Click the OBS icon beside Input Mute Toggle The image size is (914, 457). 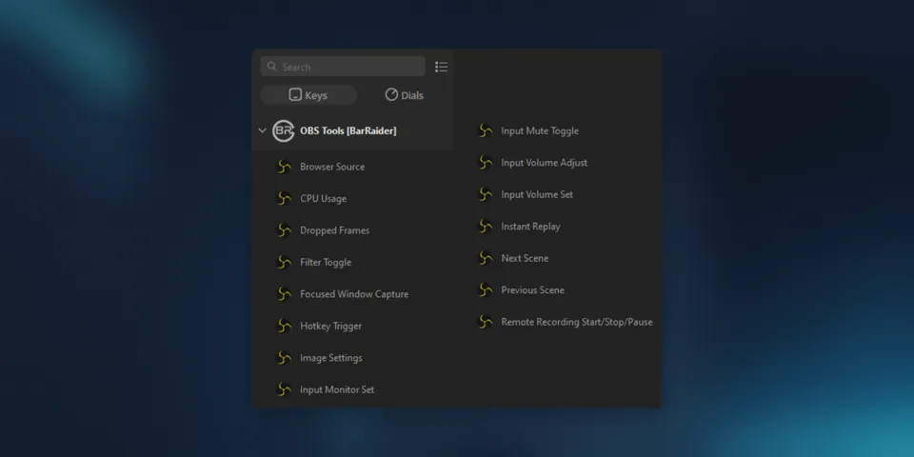click(x=485, y=130)
